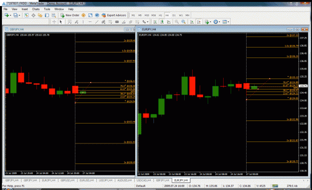Expand the Indicators dropdown arrow
The width and height of the screenshot is (312, 190).
(211, 22)
